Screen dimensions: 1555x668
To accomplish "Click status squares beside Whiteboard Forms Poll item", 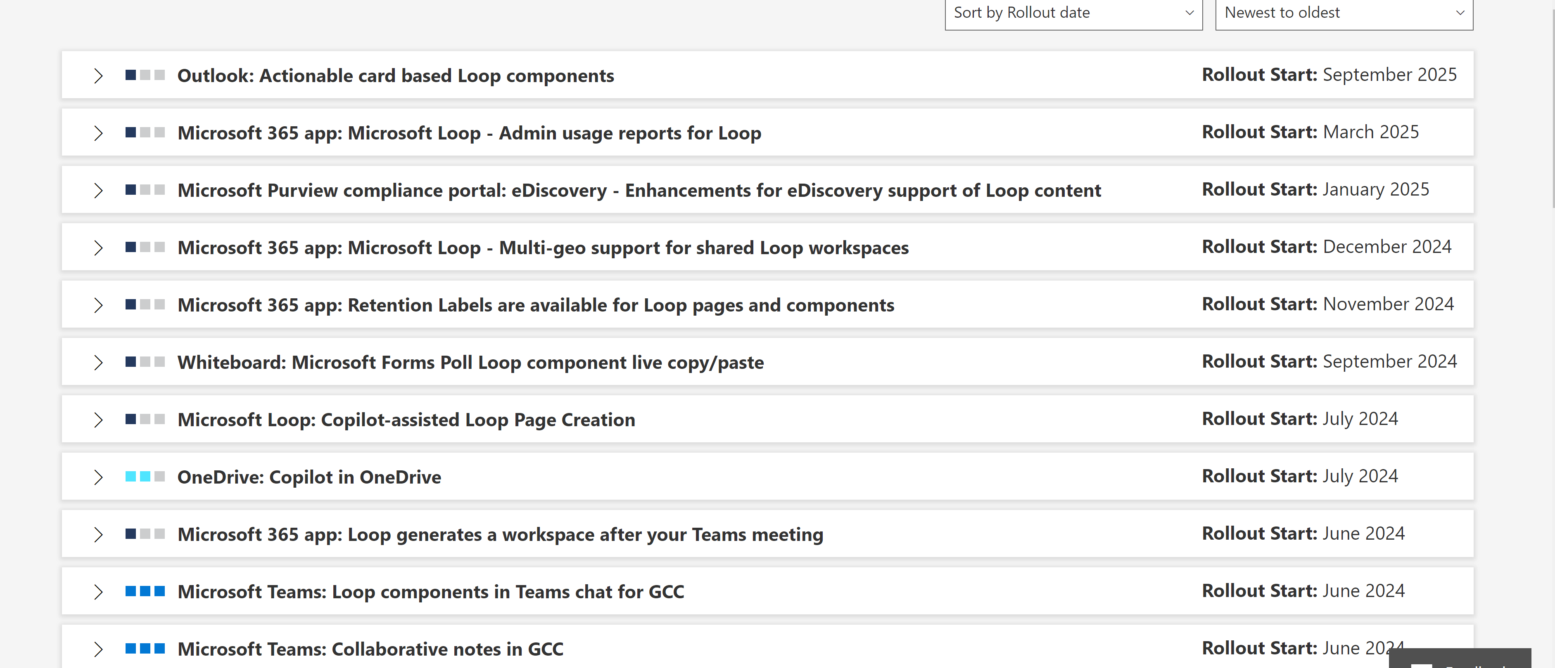I will (145, 362).
